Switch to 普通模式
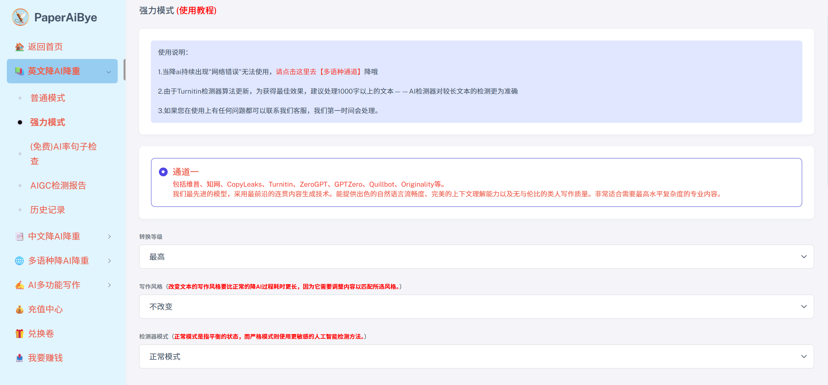Viewport: 828px width, 385px height. pos(47,98)
